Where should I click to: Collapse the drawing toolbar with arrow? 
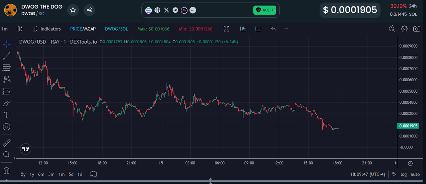[x=15, y=158]
